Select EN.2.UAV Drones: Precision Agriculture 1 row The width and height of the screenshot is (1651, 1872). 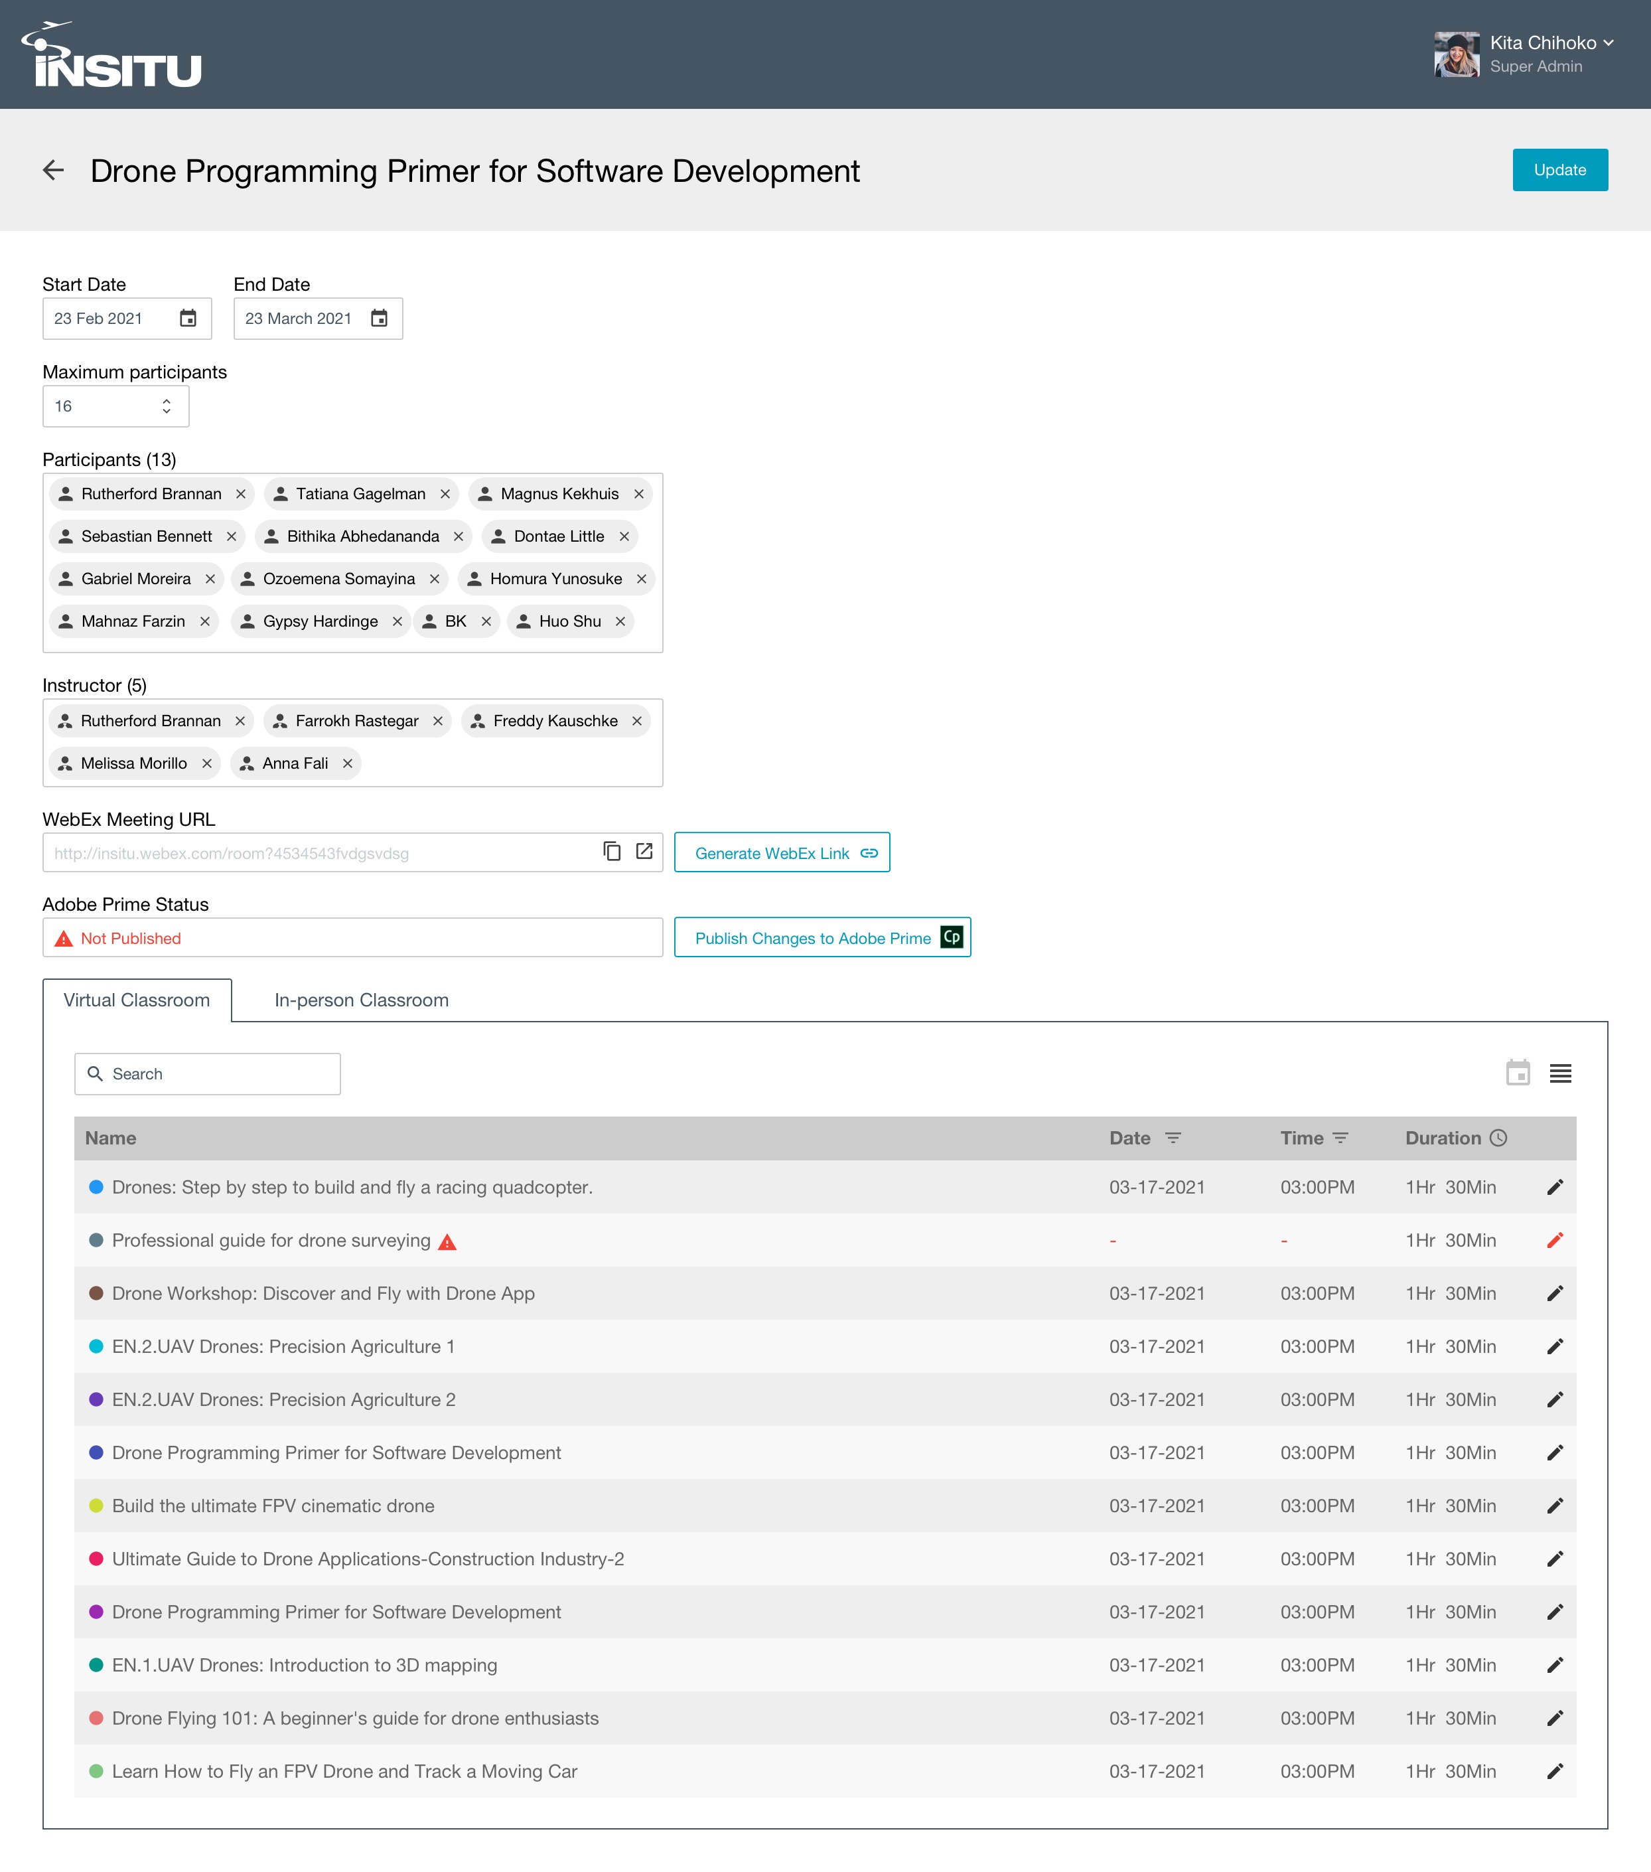coord(825,1346)
